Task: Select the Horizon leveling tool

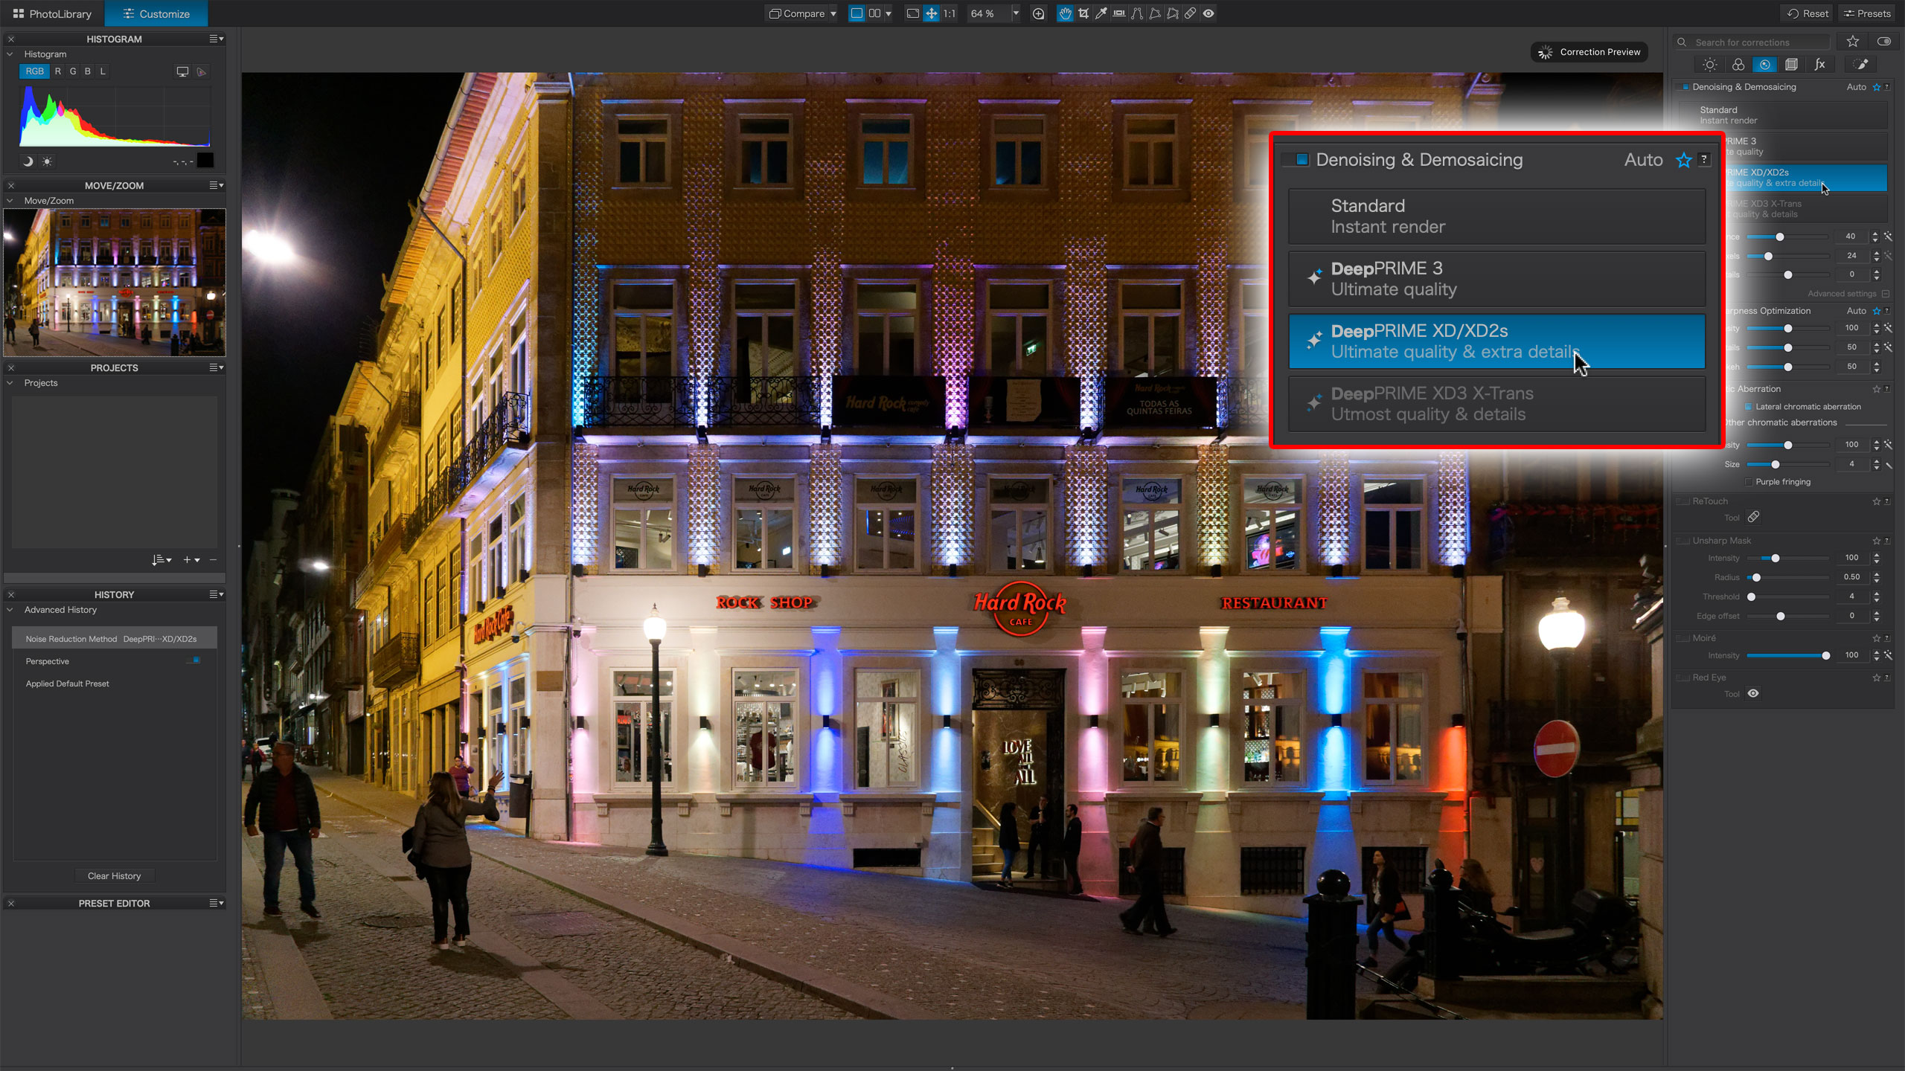Action: [1119, 13]
